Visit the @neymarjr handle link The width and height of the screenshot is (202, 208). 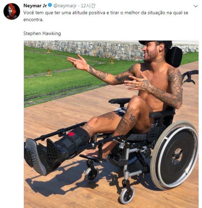tap(65, 6)
